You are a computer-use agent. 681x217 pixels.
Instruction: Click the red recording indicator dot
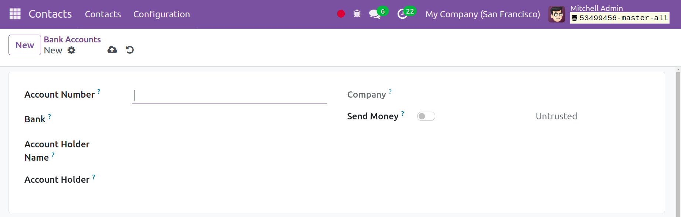(x=341, y=14)
